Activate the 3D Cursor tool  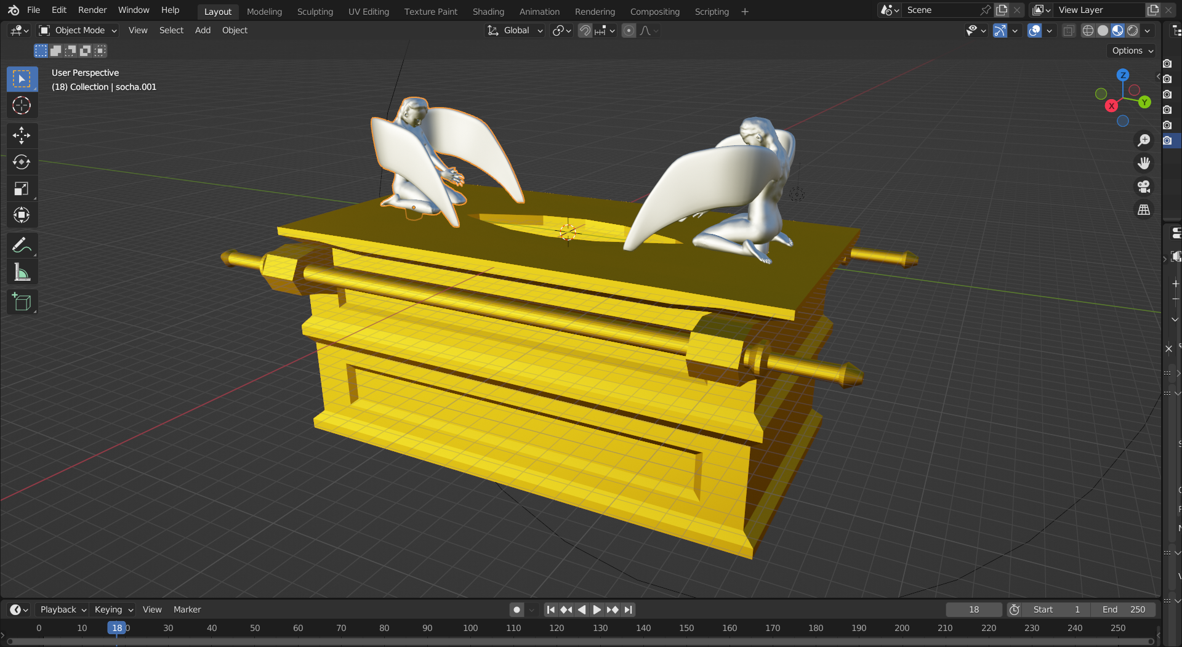click(x=22, y=105)
